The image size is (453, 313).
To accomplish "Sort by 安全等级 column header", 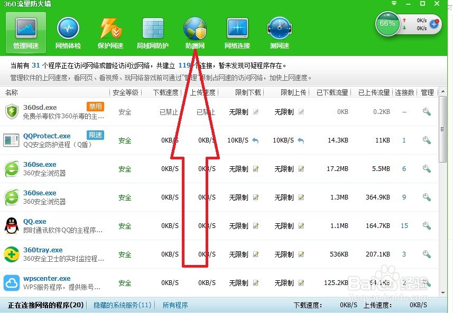I will click(125, 92).
